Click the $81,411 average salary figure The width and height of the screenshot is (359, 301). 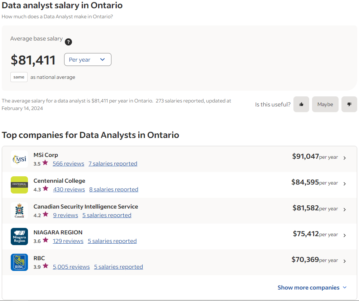point(33,60)
